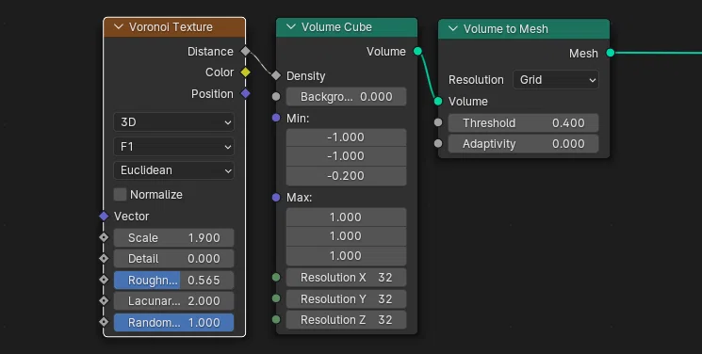Collapse the Volume to Mesh node
The width and height of the screenshot is (702, 354).
pyautogui.click(x=453, y=28)
